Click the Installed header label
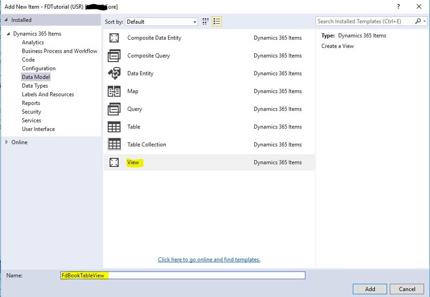Screen dimensions: 430x297 22,20
